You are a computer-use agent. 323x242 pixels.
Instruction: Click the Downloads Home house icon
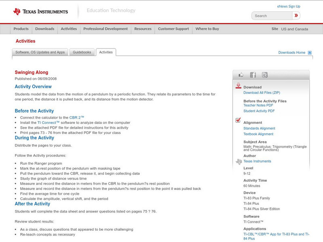pyautogui.click(x=310, y=53)
